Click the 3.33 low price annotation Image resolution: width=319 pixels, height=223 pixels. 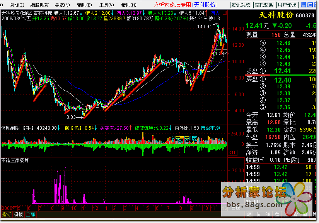(x=71, y=117)
